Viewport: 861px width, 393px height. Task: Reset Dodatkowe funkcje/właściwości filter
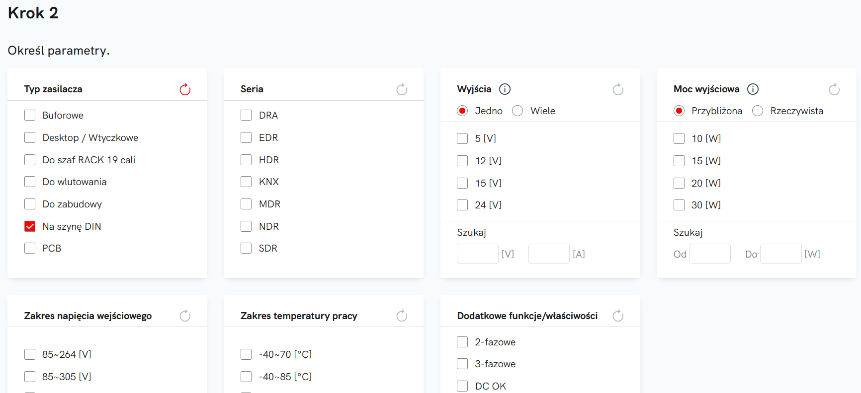(618, 316)
